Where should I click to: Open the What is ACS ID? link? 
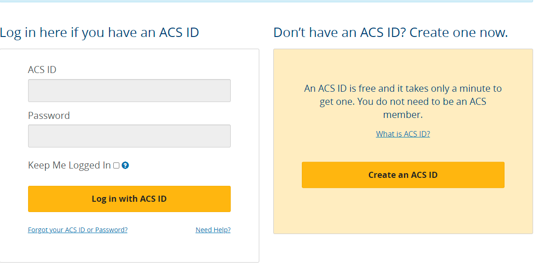pos(403,134)
